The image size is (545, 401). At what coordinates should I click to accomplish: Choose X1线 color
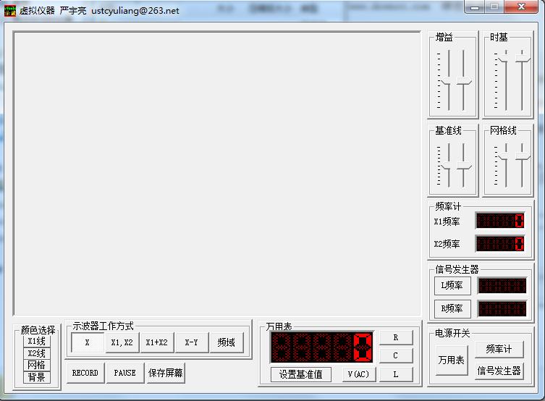37,341
